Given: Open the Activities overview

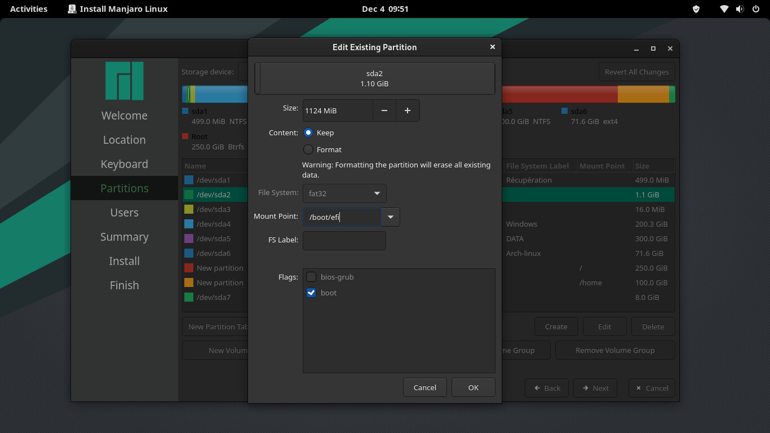Looking at the screenshot, I should [29, 9].
